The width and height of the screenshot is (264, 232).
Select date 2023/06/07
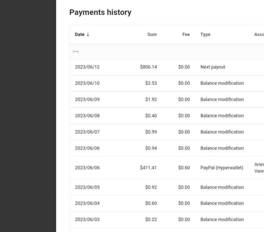pos(87,132)
